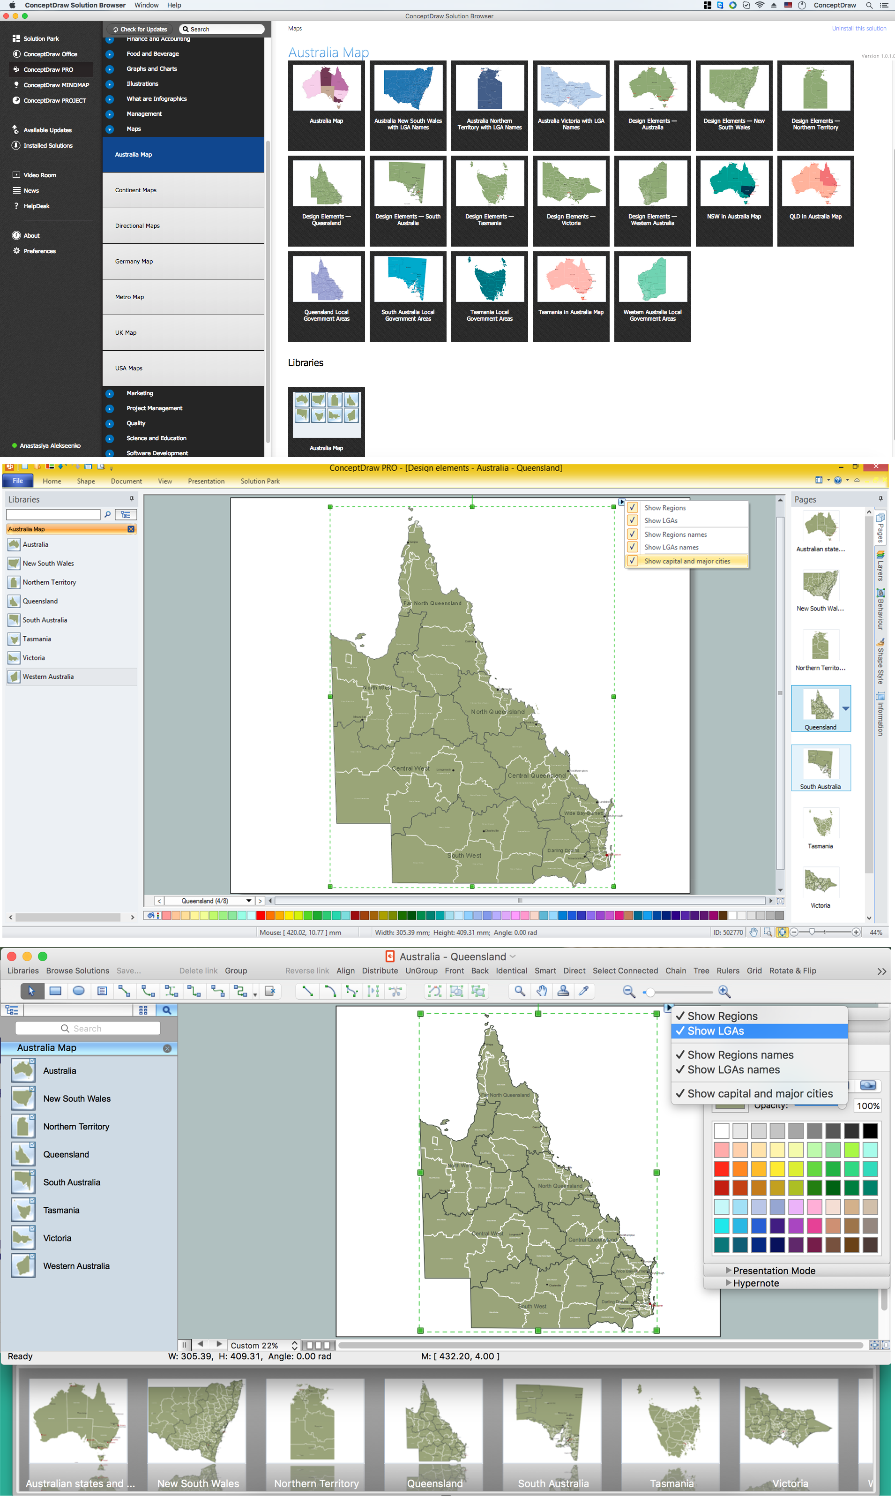
Task: Toggle Show Regions names in Mac menu
Action: click(x=759, y=1055)
